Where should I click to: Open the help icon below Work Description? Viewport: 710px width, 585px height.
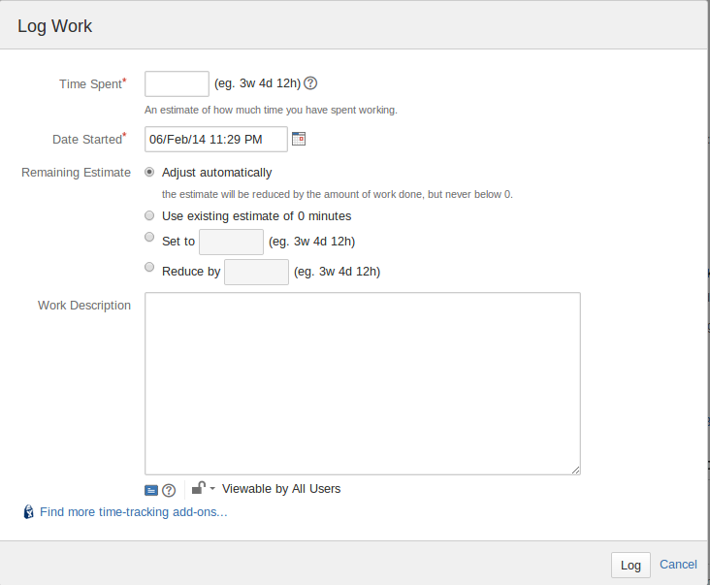coord(169,490)
